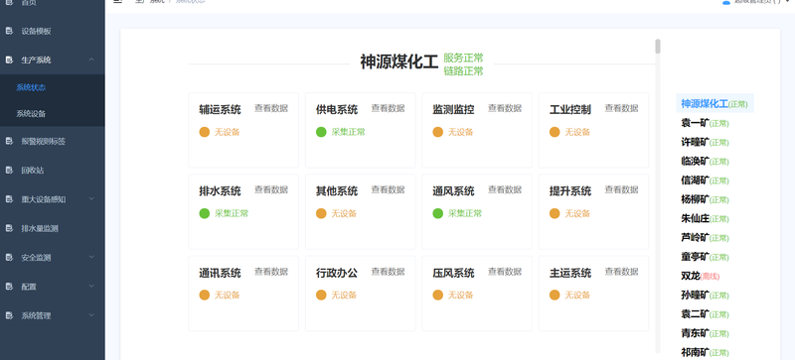Image resolution: width=795 pixels, height=360 pixels.
Task: Click the green status dot in 通风系统 card
Action: click(x=437, y=213)
